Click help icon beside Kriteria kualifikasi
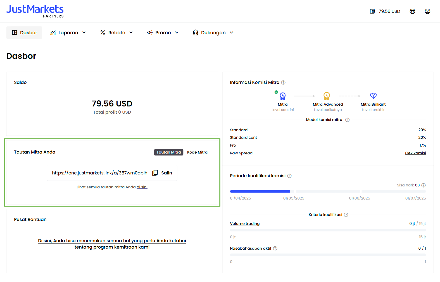Image resolution: width=440 pixels, height=282 pixels. pos(346,215)
